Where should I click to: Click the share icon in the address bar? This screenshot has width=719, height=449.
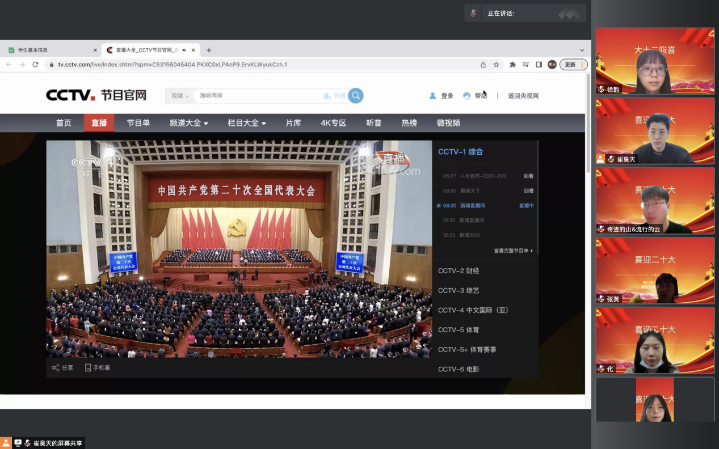pos(483,65)
